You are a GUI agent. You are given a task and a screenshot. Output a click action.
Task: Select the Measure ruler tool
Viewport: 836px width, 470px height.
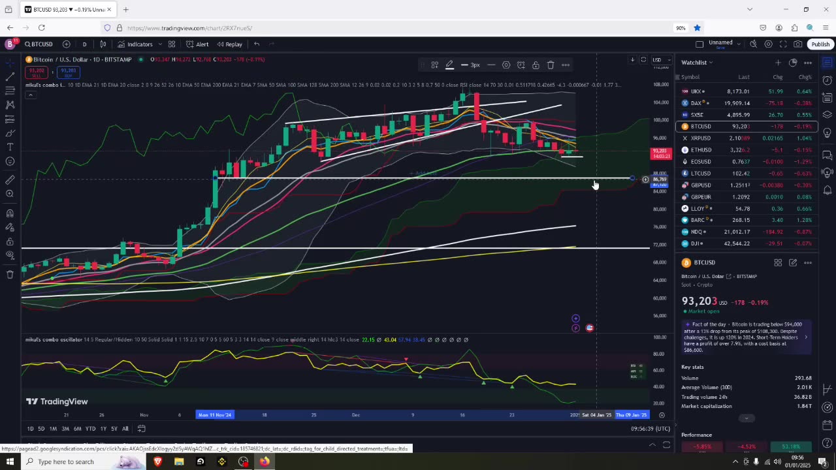10,180
